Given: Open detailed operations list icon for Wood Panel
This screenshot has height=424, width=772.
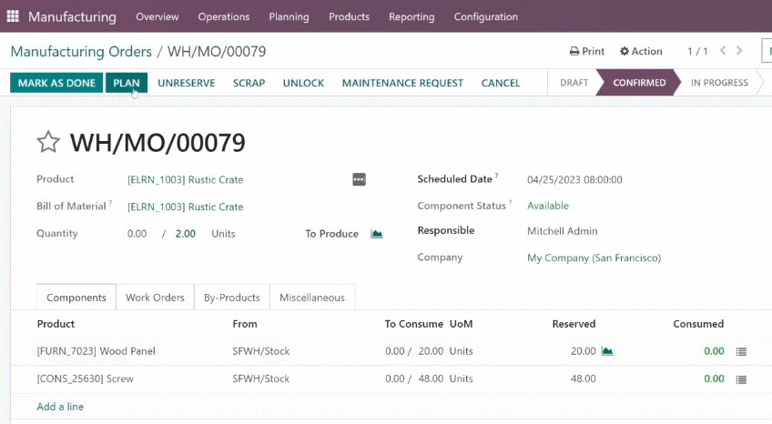Looking at the screenshot, I should pos(741,352).
